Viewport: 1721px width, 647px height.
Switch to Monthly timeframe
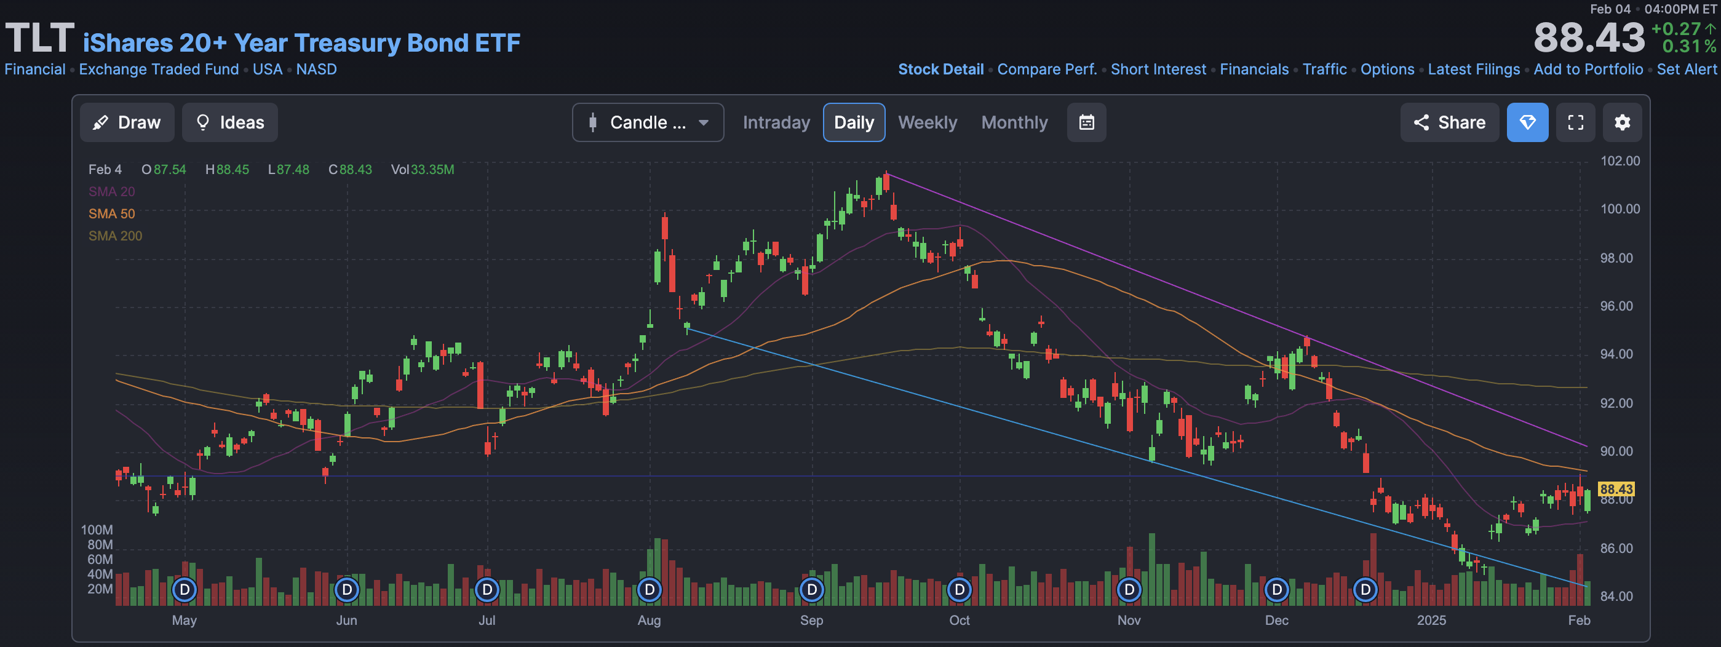pyautogui.click(x=1014, y=122)
